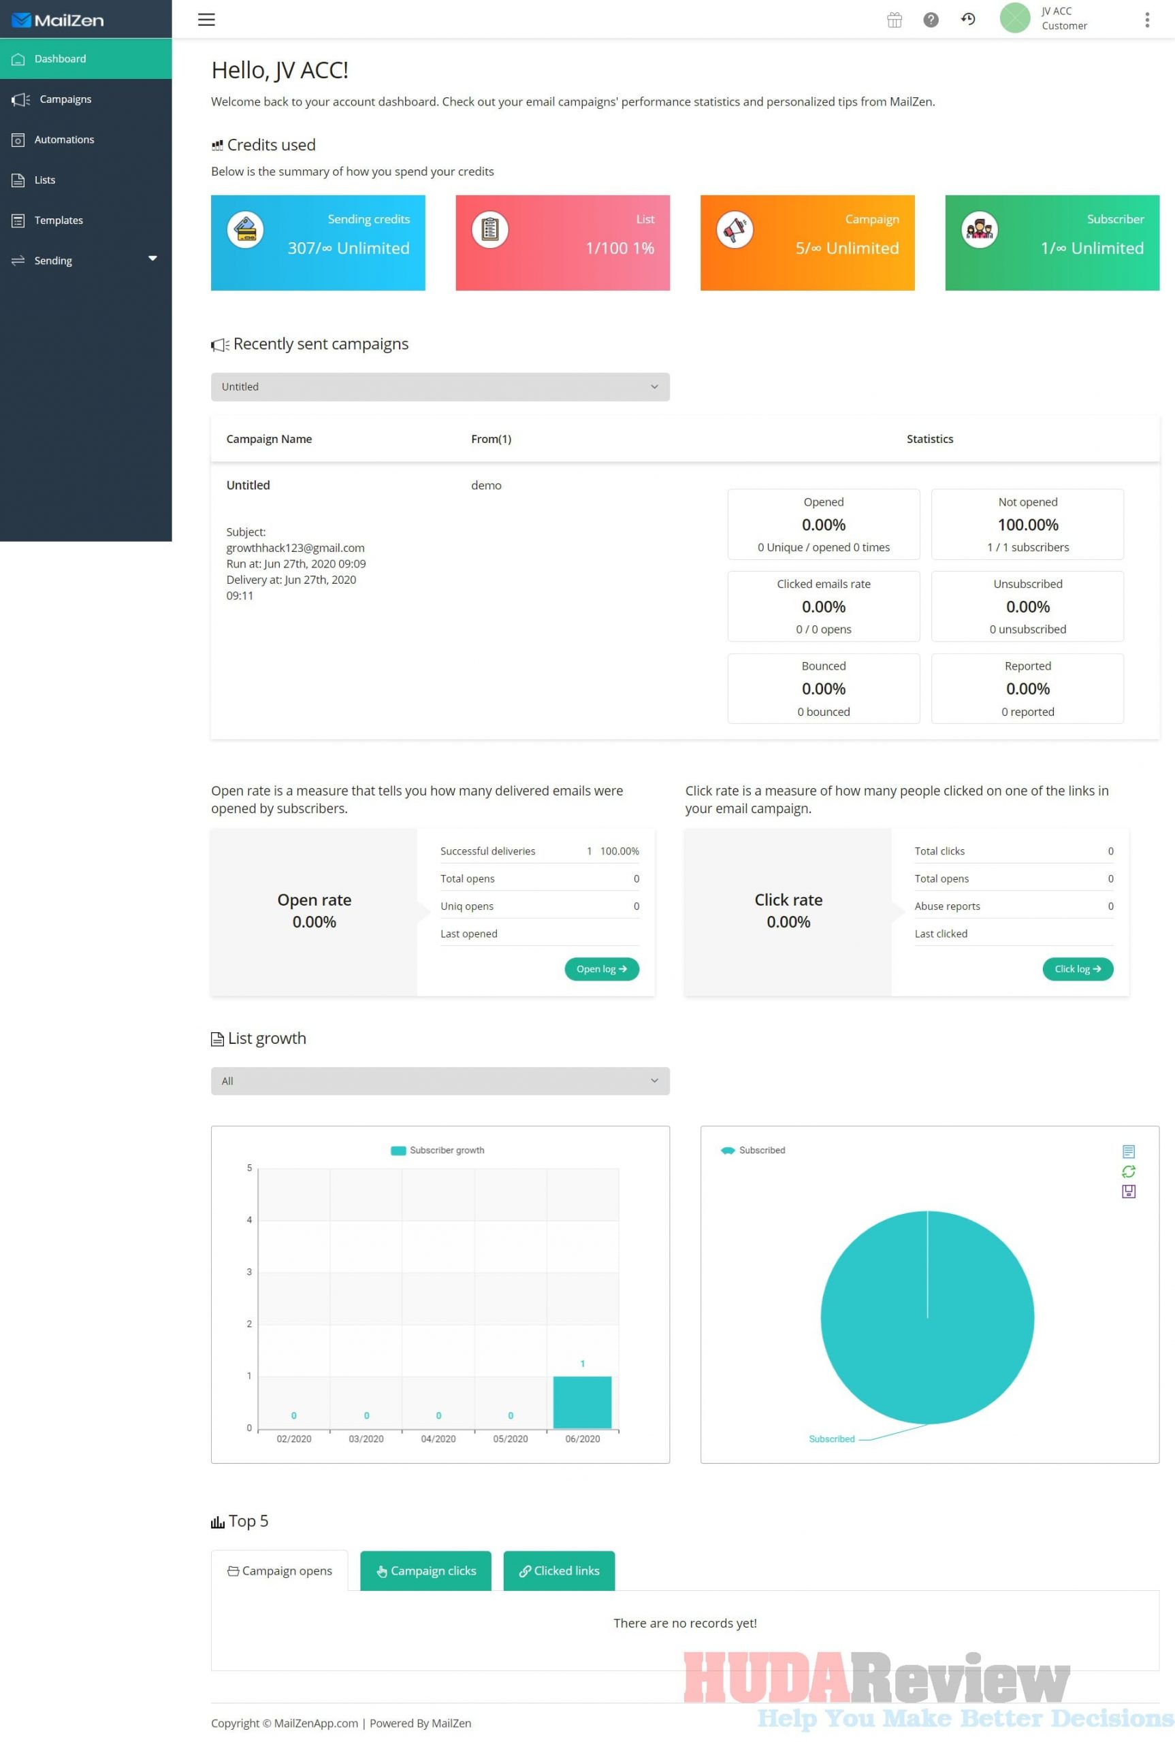Open Automations from the sidebar
1175x1742 pixels.
click(x=65, y=139)
